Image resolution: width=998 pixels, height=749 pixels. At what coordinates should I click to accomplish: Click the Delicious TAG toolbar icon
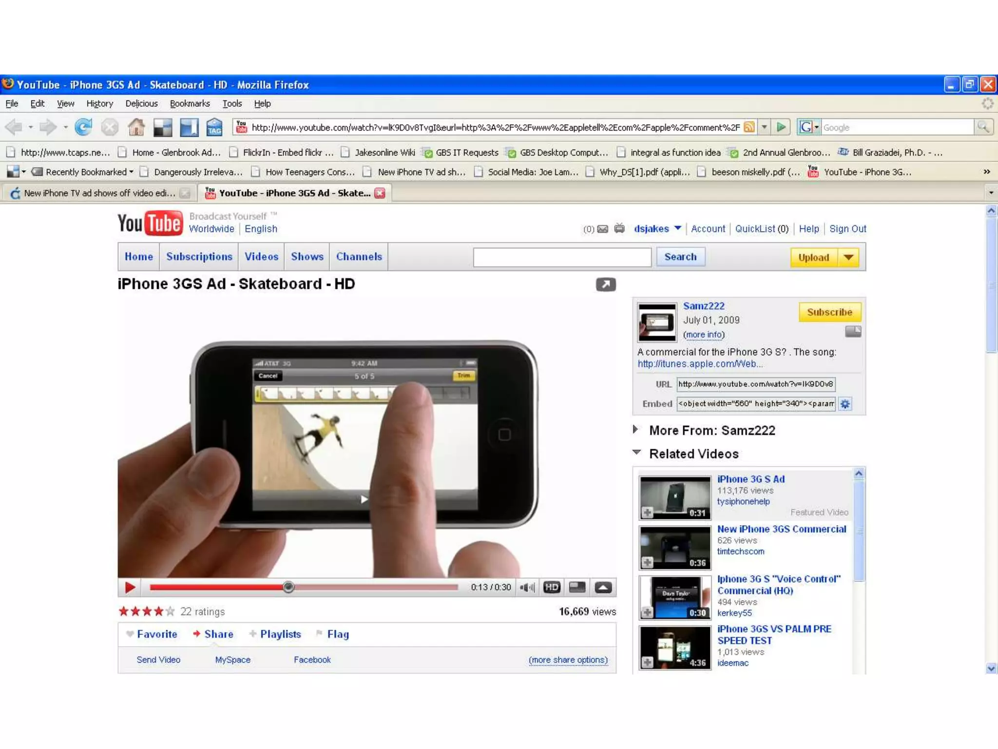point(214,127)
